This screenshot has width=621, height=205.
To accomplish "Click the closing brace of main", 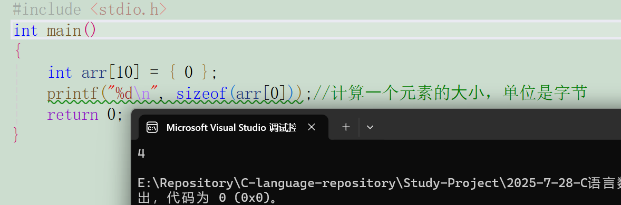I will tap(16, 135).
